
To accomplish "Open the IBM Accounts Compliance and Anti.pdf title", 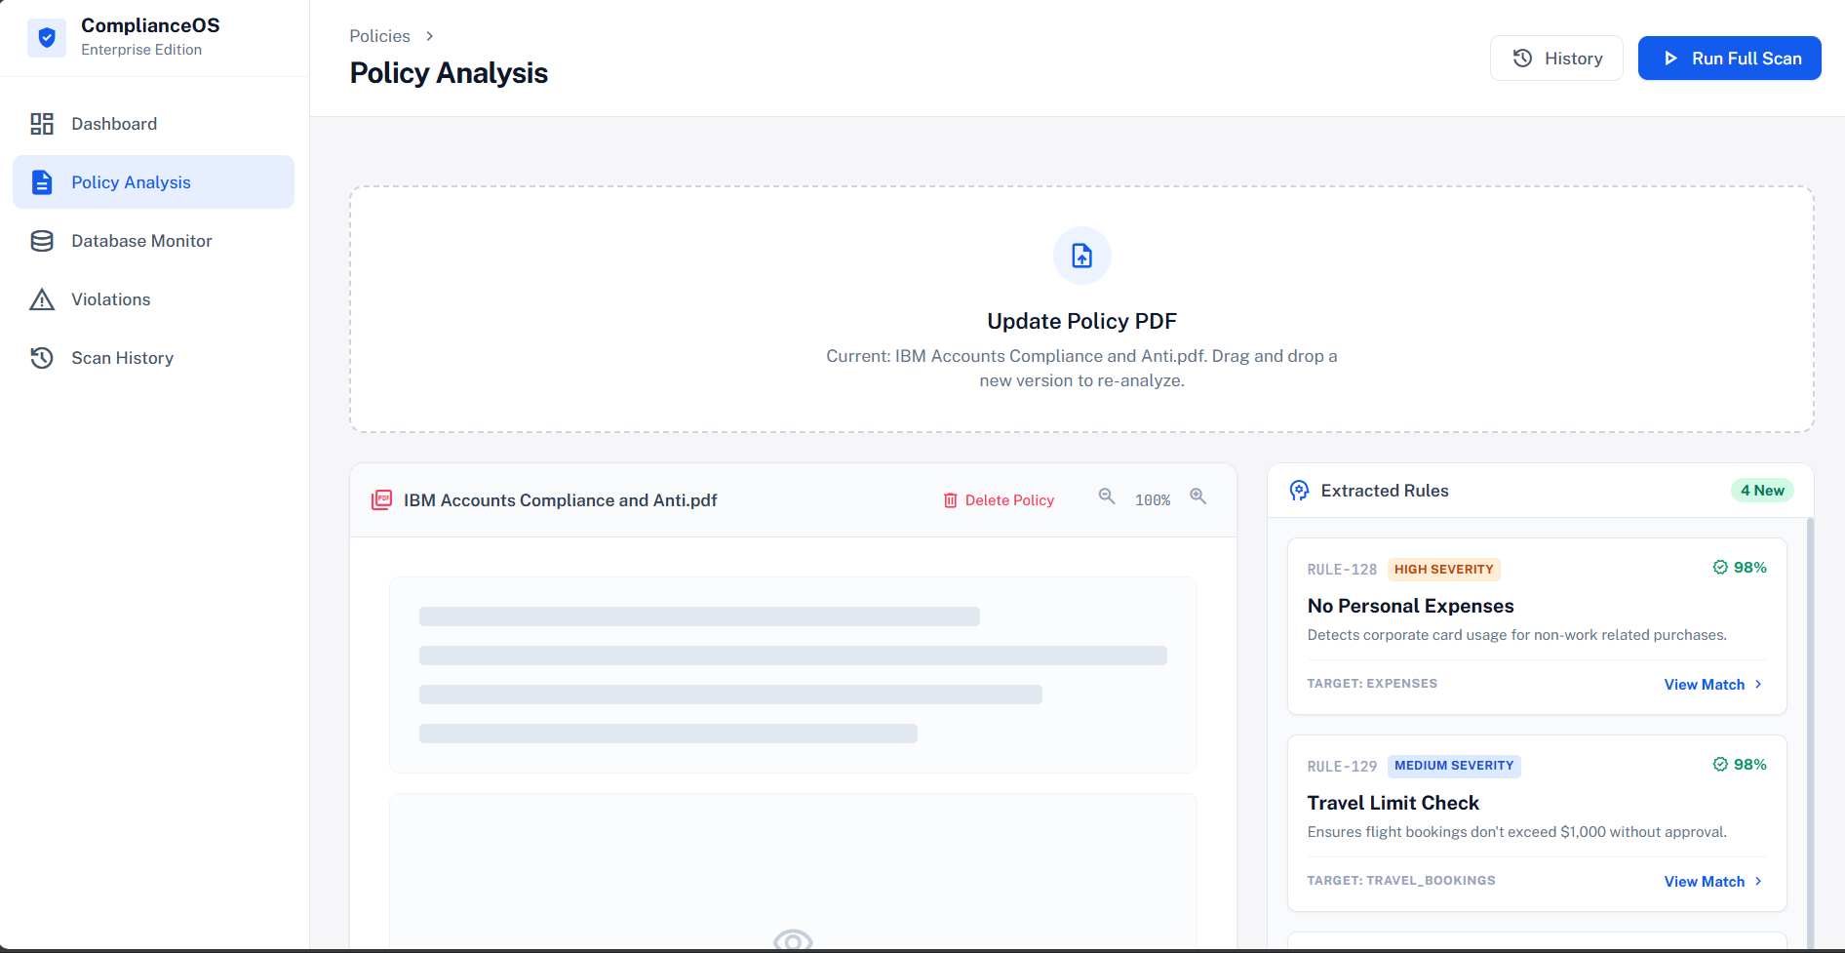I will pos(561,499).
